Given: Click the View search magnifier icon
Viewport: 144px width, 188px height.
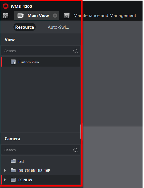Looking at the screenshot, I should (x=76, y=51).
